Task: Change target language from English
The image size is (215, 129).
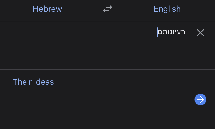Action: (167, 9)
